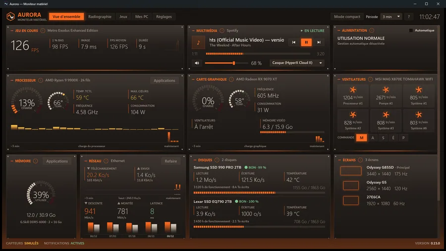446x251 pixels.
Task: Click the info icon beside Écrans
Action: click(360, 160)
